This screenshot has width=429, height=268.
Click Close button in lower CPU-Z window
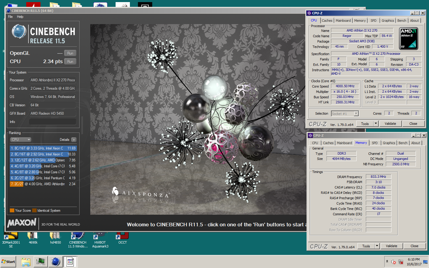[414, 246]
